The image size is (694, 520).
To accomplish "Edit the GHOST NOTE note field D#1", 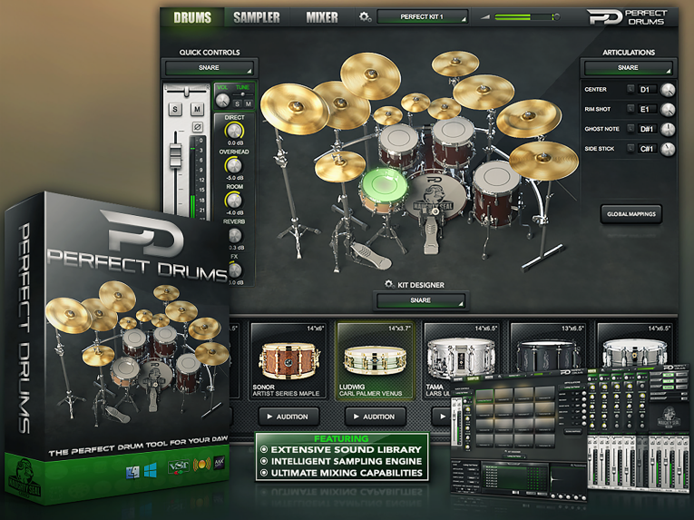I will click(x=647, y=130).
